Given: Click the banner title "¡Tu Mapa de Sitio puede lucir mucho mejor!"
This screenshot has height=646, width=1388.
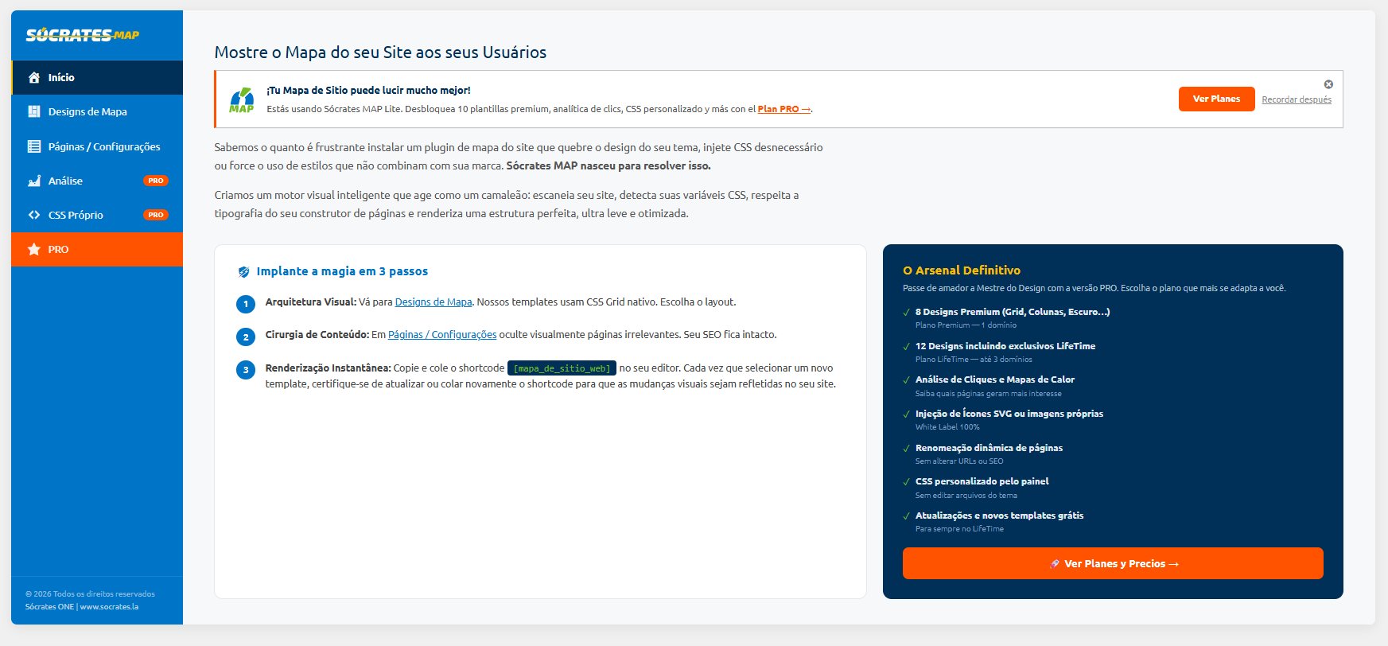Looking at the screenshot, I should [368, 91].
